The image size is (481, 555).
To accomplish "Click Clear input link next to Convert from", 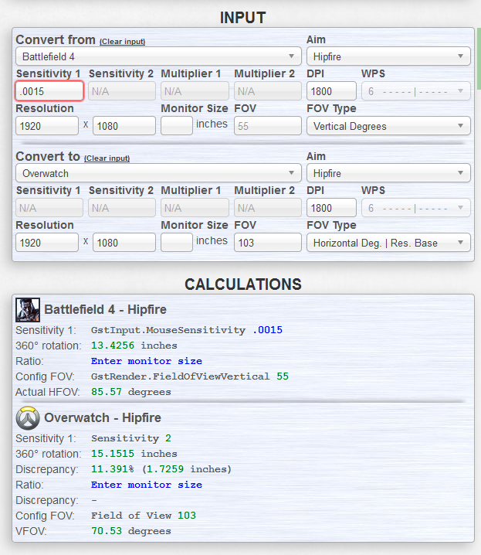I will coord(122,42).
